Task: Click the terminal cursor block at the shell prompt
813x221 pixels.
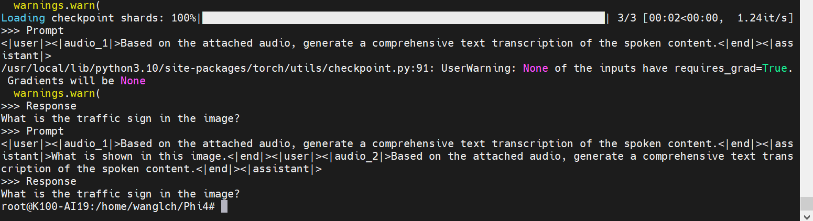Action: pos(224,206)
